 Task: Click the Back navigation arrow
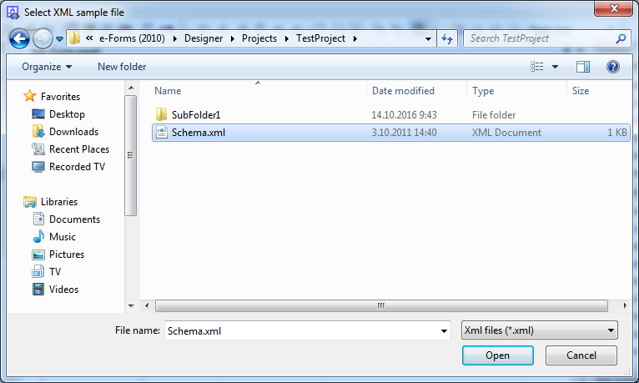coord(19,38)
